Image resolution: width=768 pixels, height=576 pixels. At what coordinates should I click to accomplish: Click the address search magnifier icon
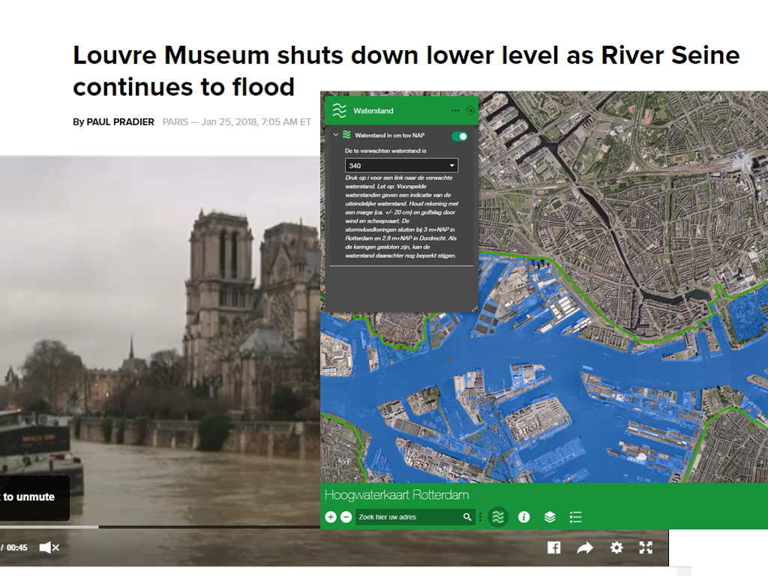tap(467, 517)
